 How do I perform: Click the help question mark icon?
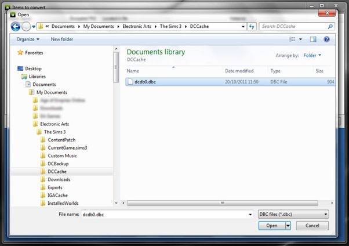327,39
